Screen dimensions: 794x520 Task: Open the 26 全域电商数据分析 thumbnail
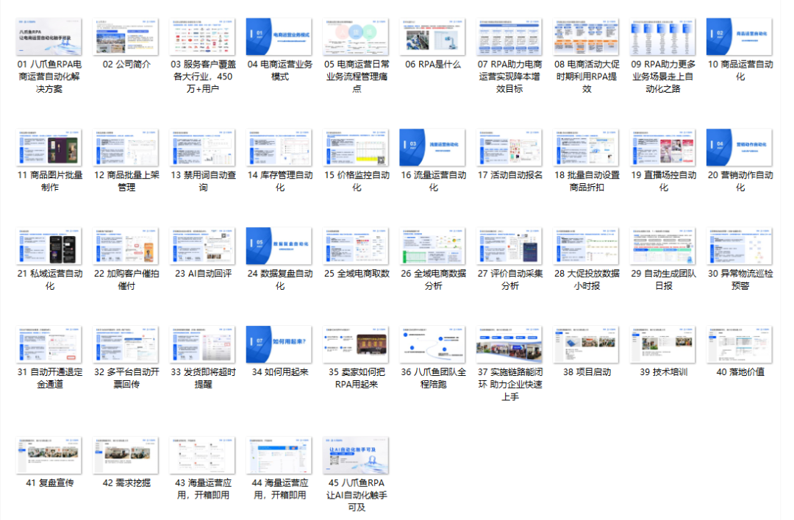(x=432, y=246)
